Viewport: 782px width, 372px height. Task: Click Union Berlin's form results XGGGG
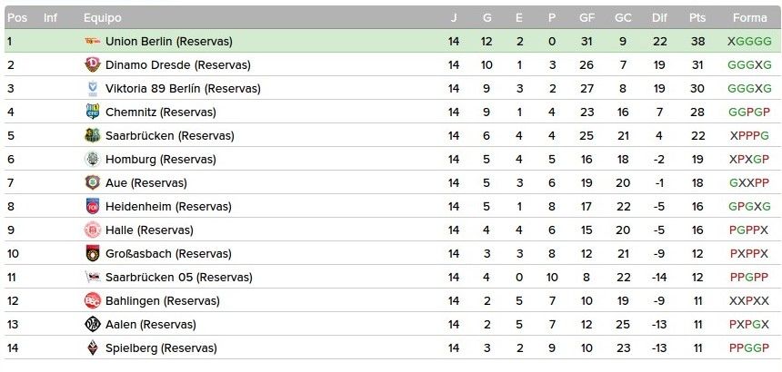point(749,41)
